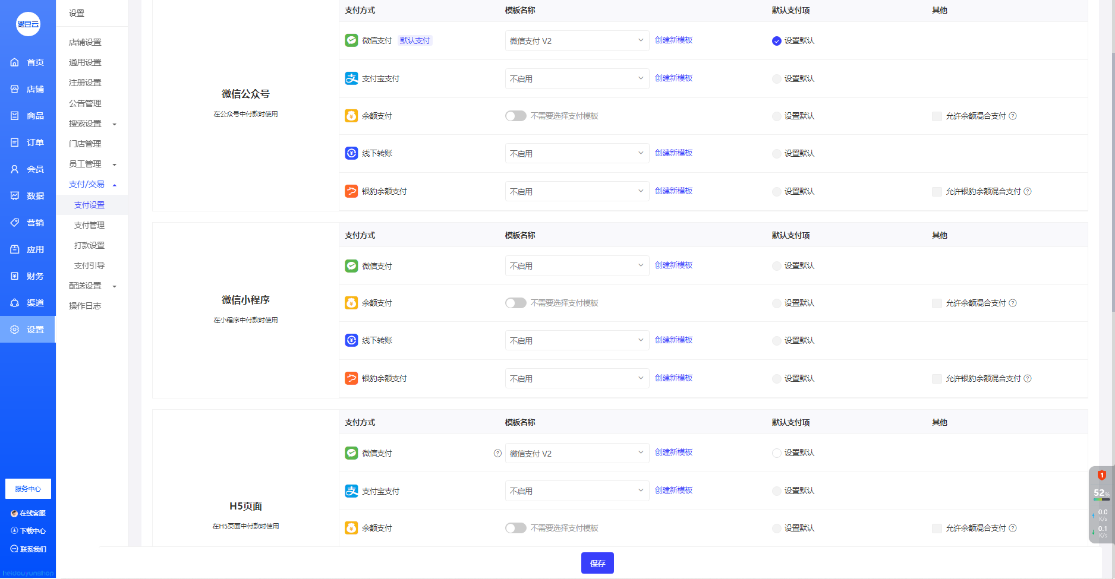Toggle 余额支付 switch in 微信公众号 section
The height and width of the screenshot is (579, 1115).
point(515,116)
